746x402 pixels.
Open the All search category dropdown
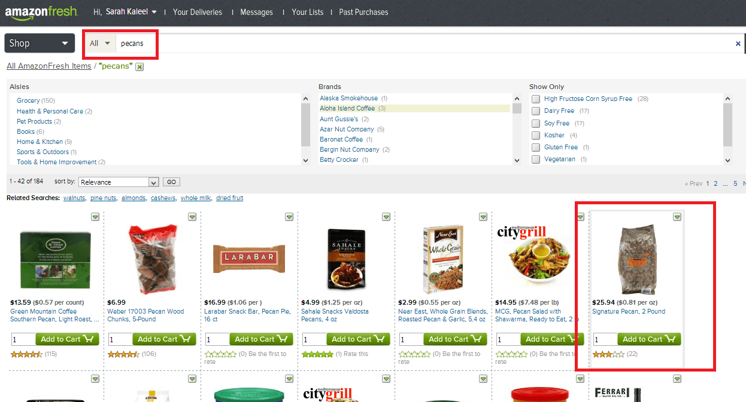pyautogui.click(x=100, y=43)
